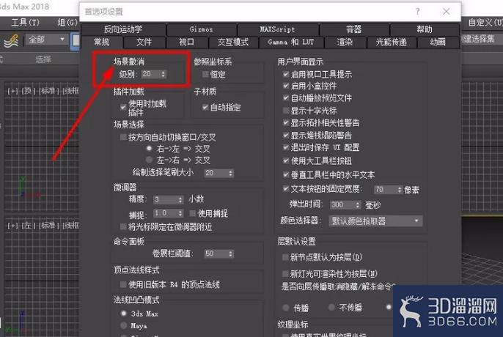This screenshot has height=337, width=503.
Task: Enable 使用捕捉 spinner checkbox
Action: point(193,213)
